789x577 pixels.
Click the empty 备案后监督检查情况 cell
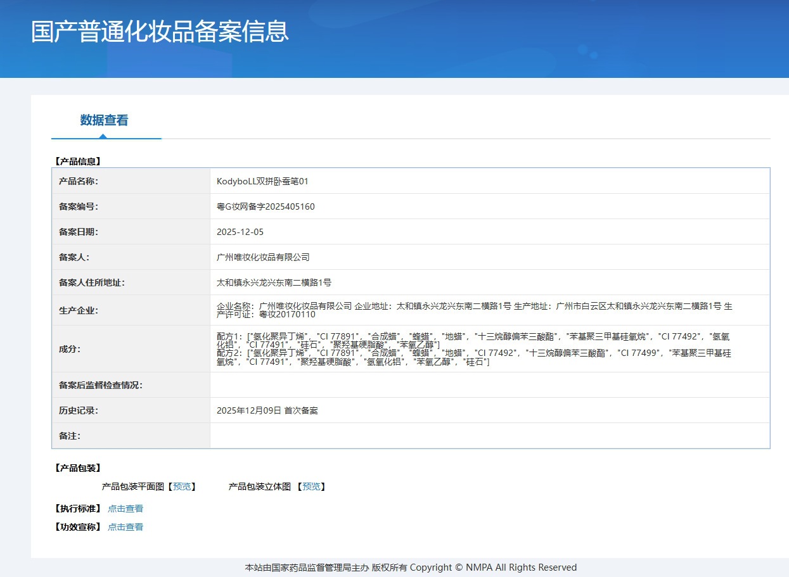(x=490, y=385)
